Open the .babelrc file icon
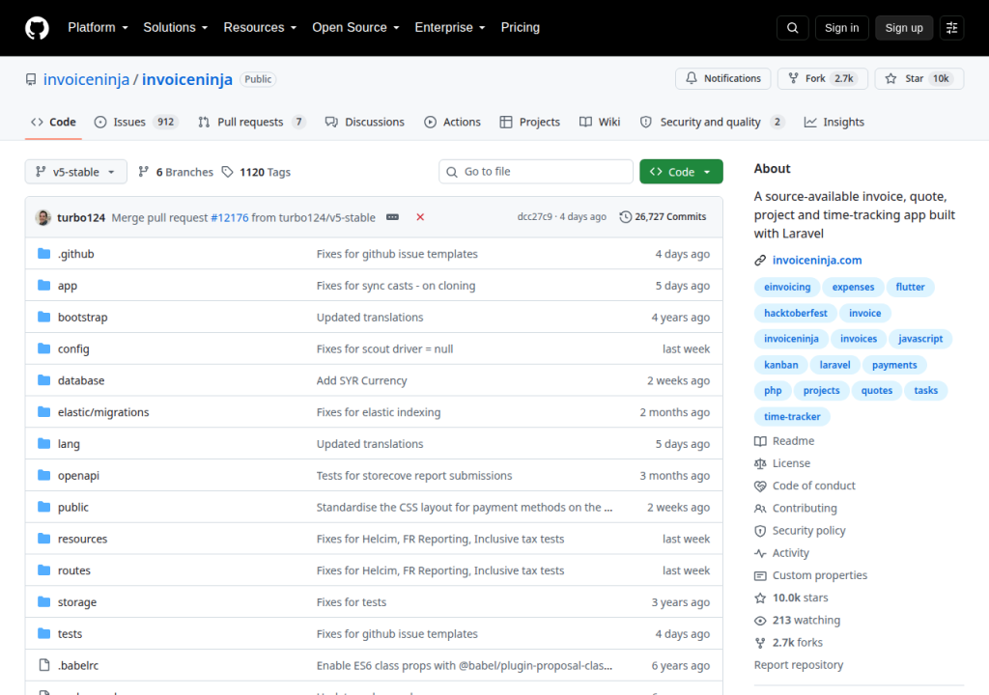 pos(43,665)
